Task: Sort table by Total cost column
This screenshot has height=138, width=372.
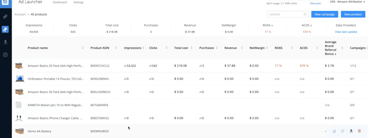Action: (x=191, y=48)
